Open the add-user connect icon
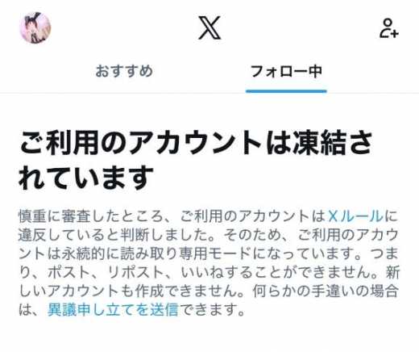Image resolution: width=419 pixels, height=352 pixels. 389,28
